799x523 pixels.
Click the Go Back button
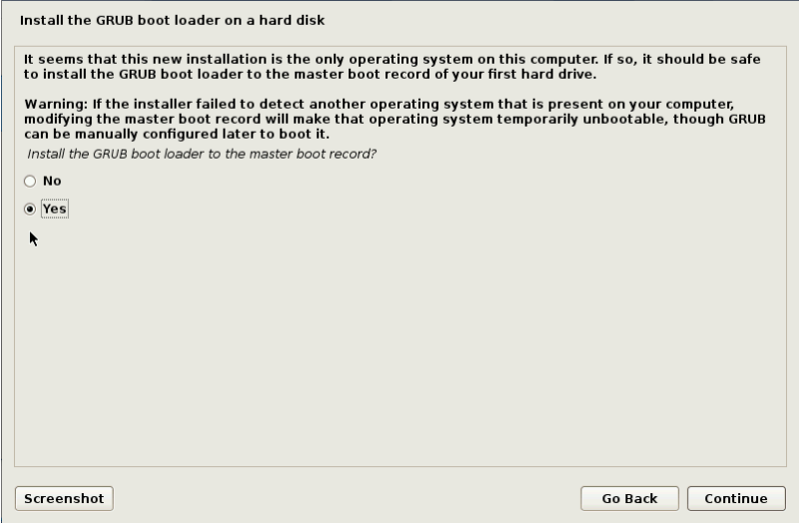click(629, 498)
